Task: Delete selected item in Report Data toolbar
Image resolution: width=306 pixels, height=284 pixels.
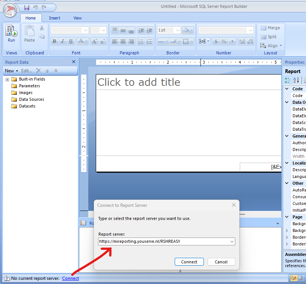Action: pos(39,70)
